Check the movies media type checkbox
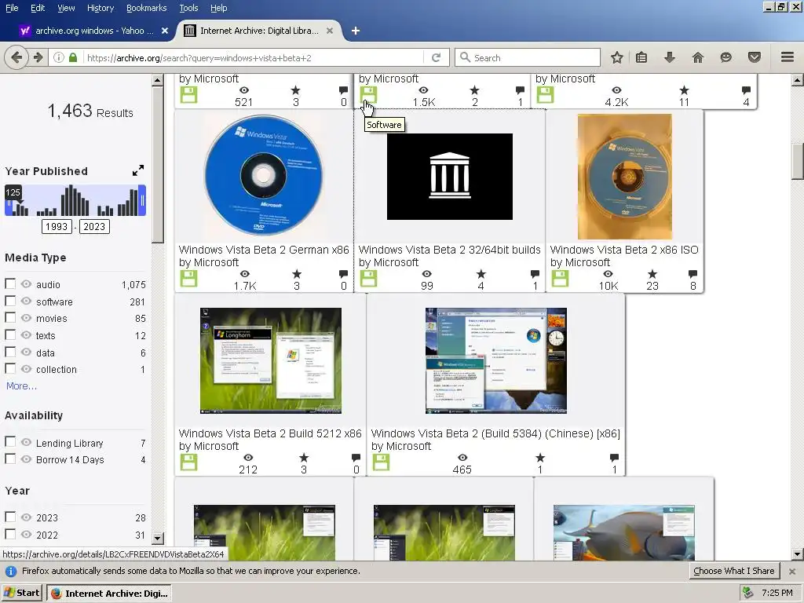Image resolution: width=804 pixels, height=603 pixels. [9, 317]
